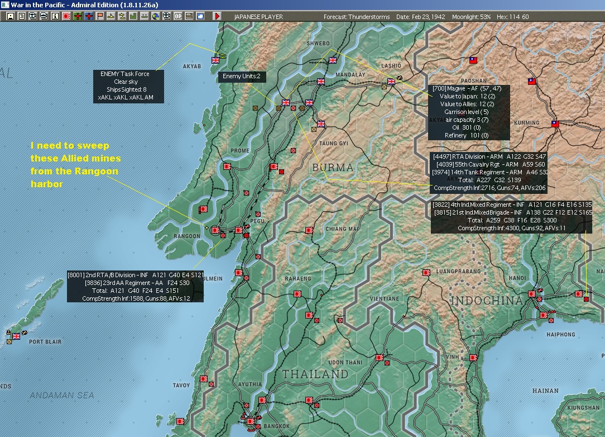Click the 'Enemy Units:2' tooltip

242,76
